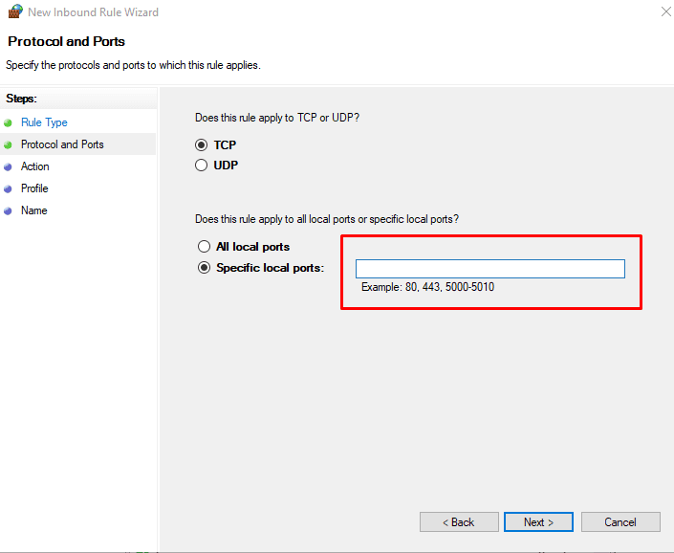Go back with the Back button
Viewport: 674px width, 553px height.
459,521
